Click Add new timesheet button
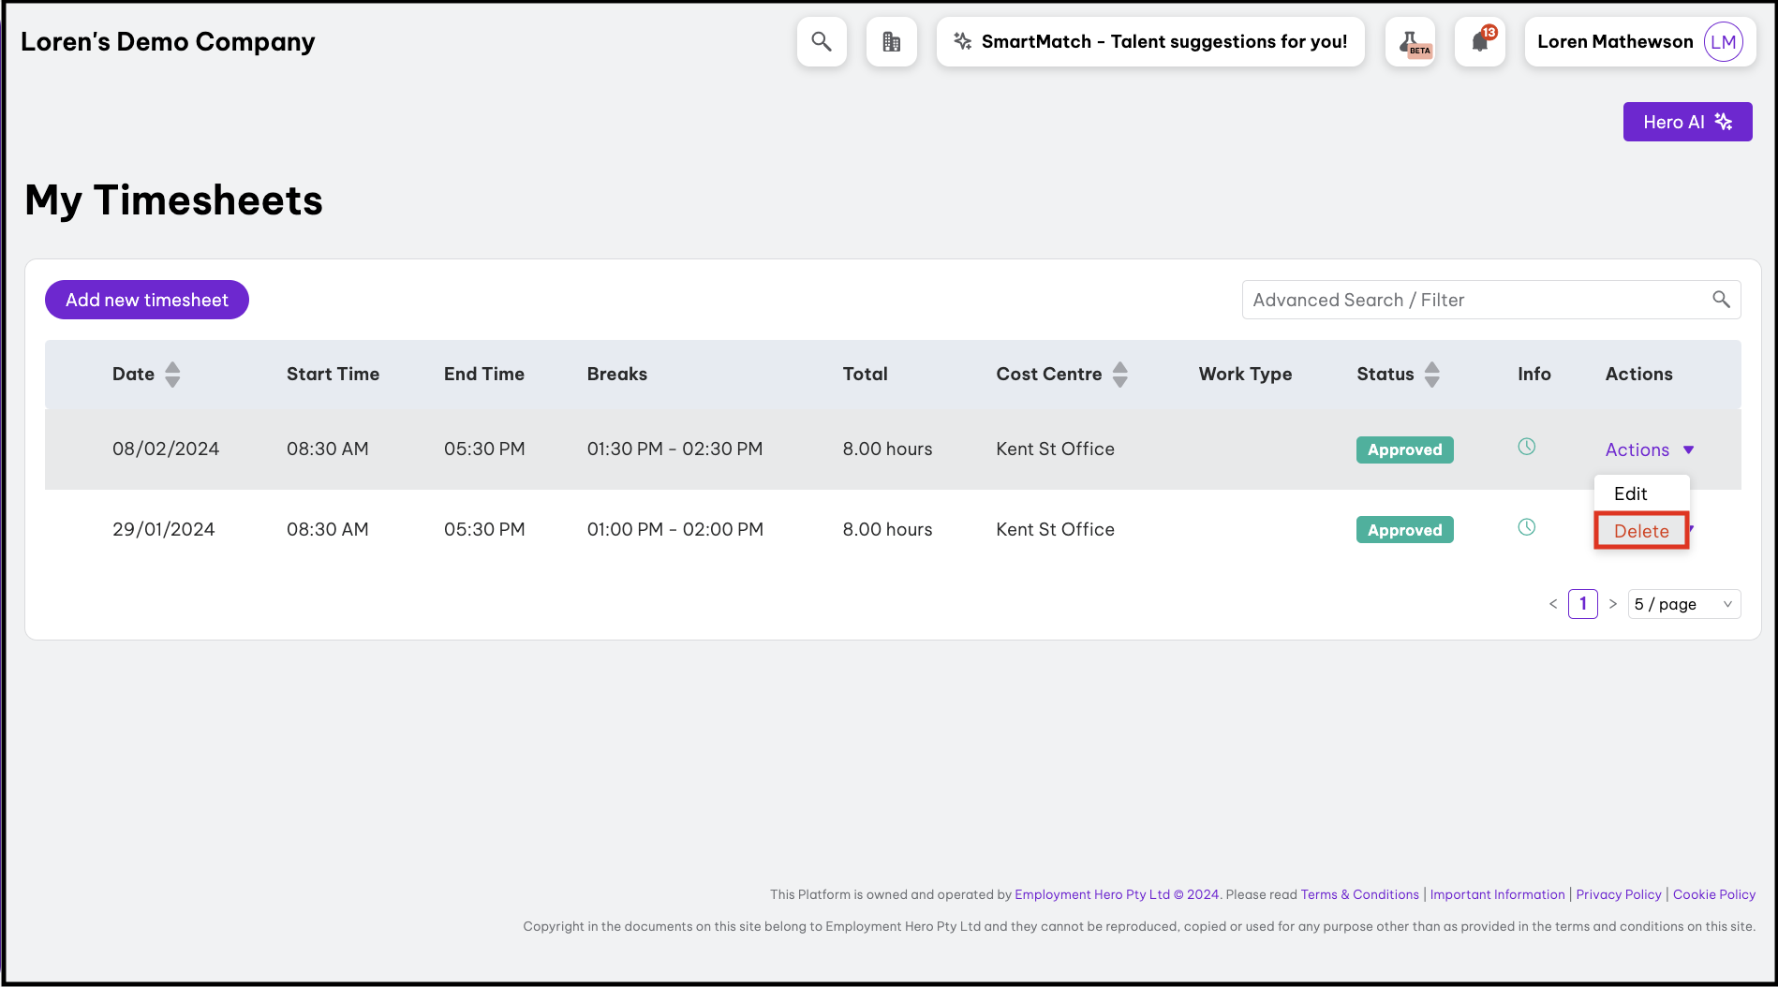 [x=147, y=300]
